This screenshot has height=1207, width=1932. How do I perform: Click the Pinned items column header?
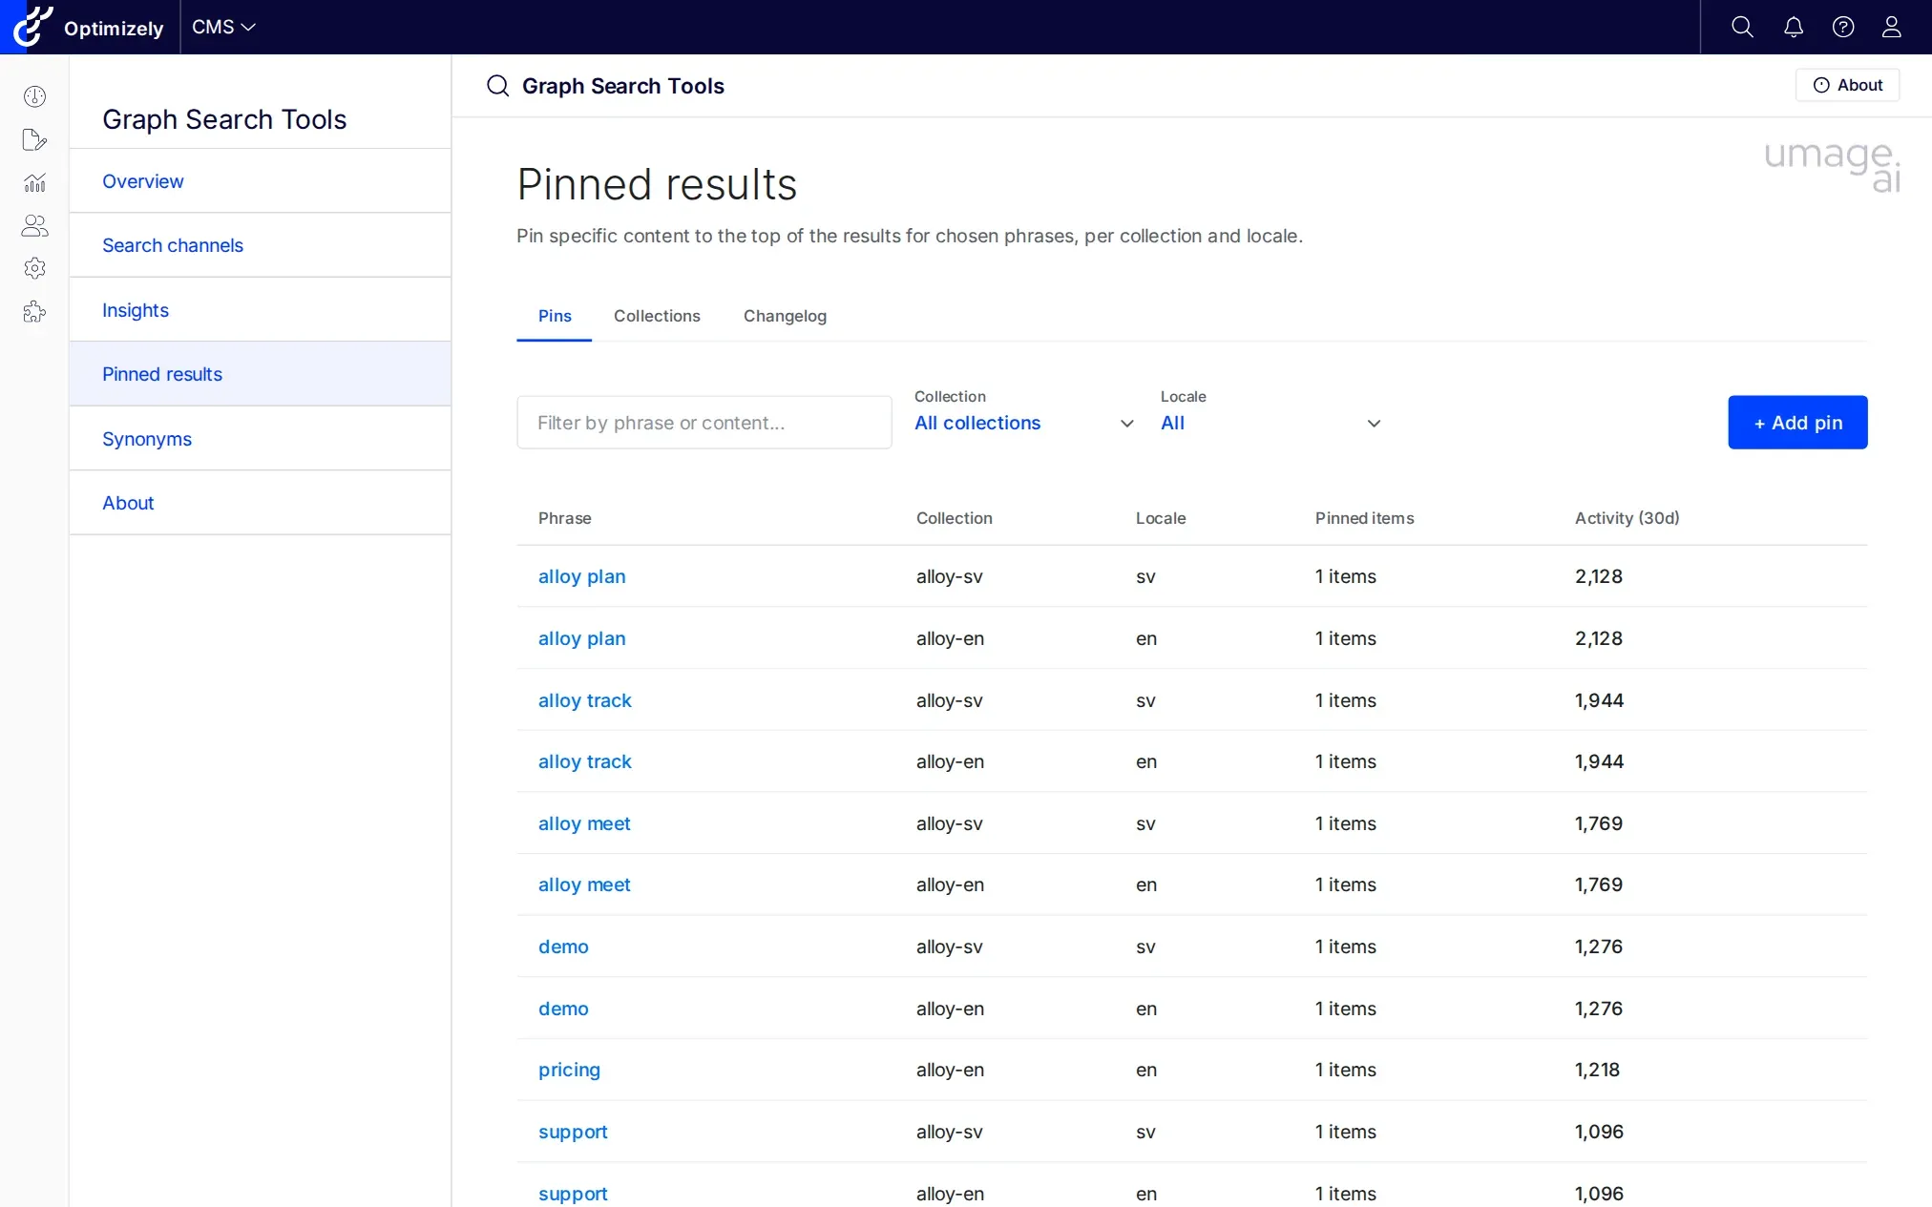click(x=1364, y=518)
